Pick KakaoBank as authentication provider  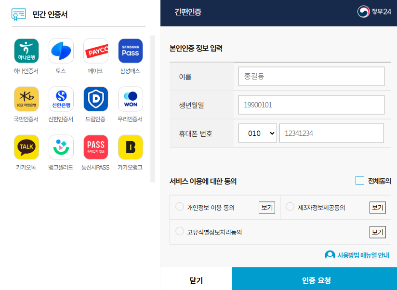130,147
